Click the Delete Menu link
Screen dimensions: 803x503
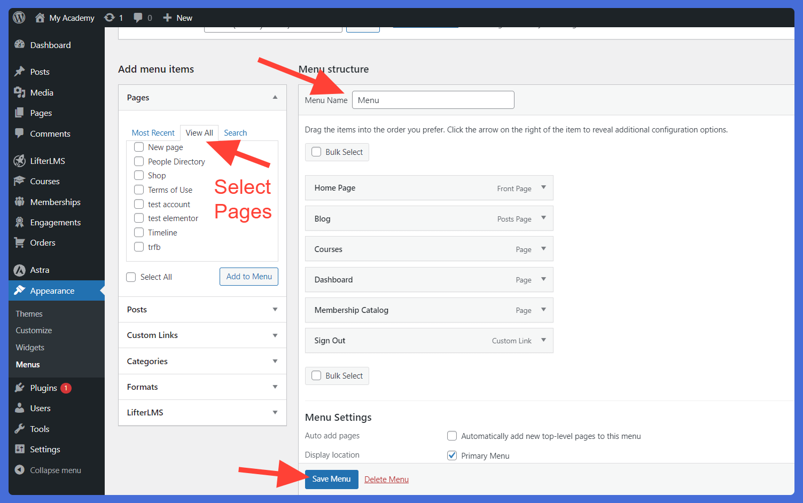pos(386,479)
